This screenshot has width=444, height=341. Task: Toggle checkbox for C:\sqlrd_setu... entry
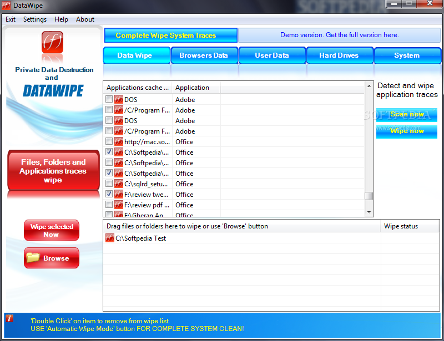click(x=109, y=183)
